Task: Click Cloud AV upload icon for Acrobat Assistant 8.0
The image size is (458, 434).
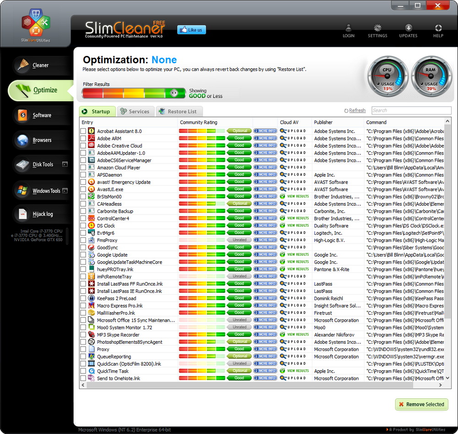Action: click(x=293, y=131)
